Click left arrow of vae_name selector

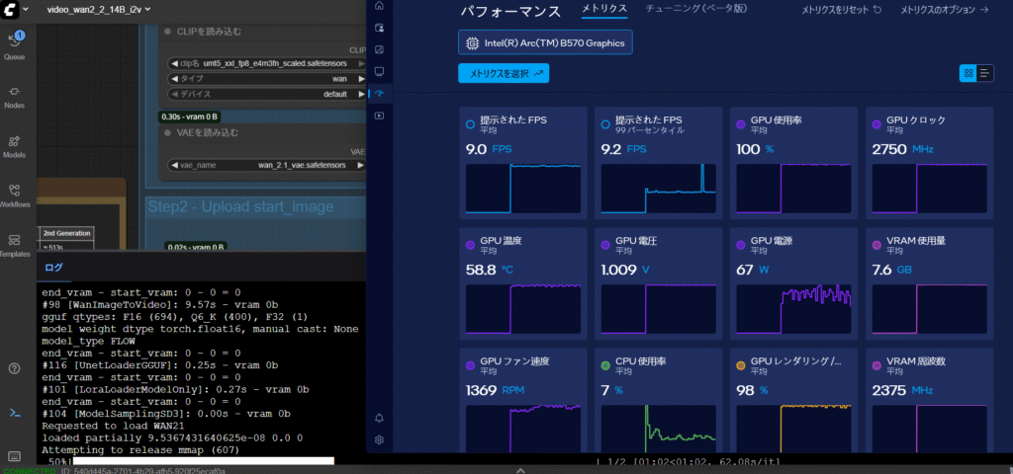pos(174,165)
